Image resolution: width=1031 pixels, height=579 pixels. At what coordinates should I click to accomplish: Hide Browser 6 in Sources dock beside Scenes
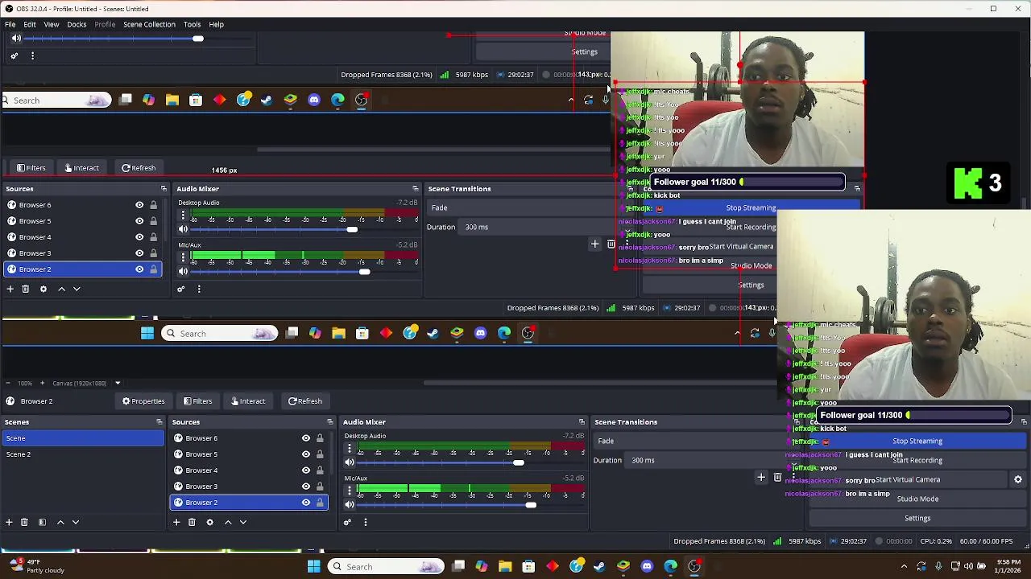pyautogui.click(x=306, y=438)
